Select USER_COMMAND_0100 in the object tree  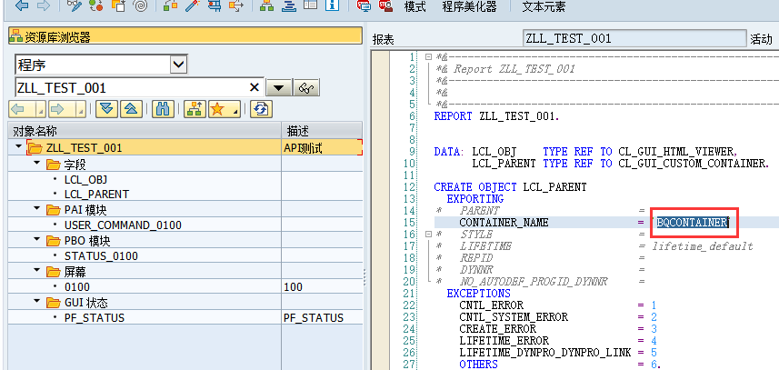click(123, 225)
